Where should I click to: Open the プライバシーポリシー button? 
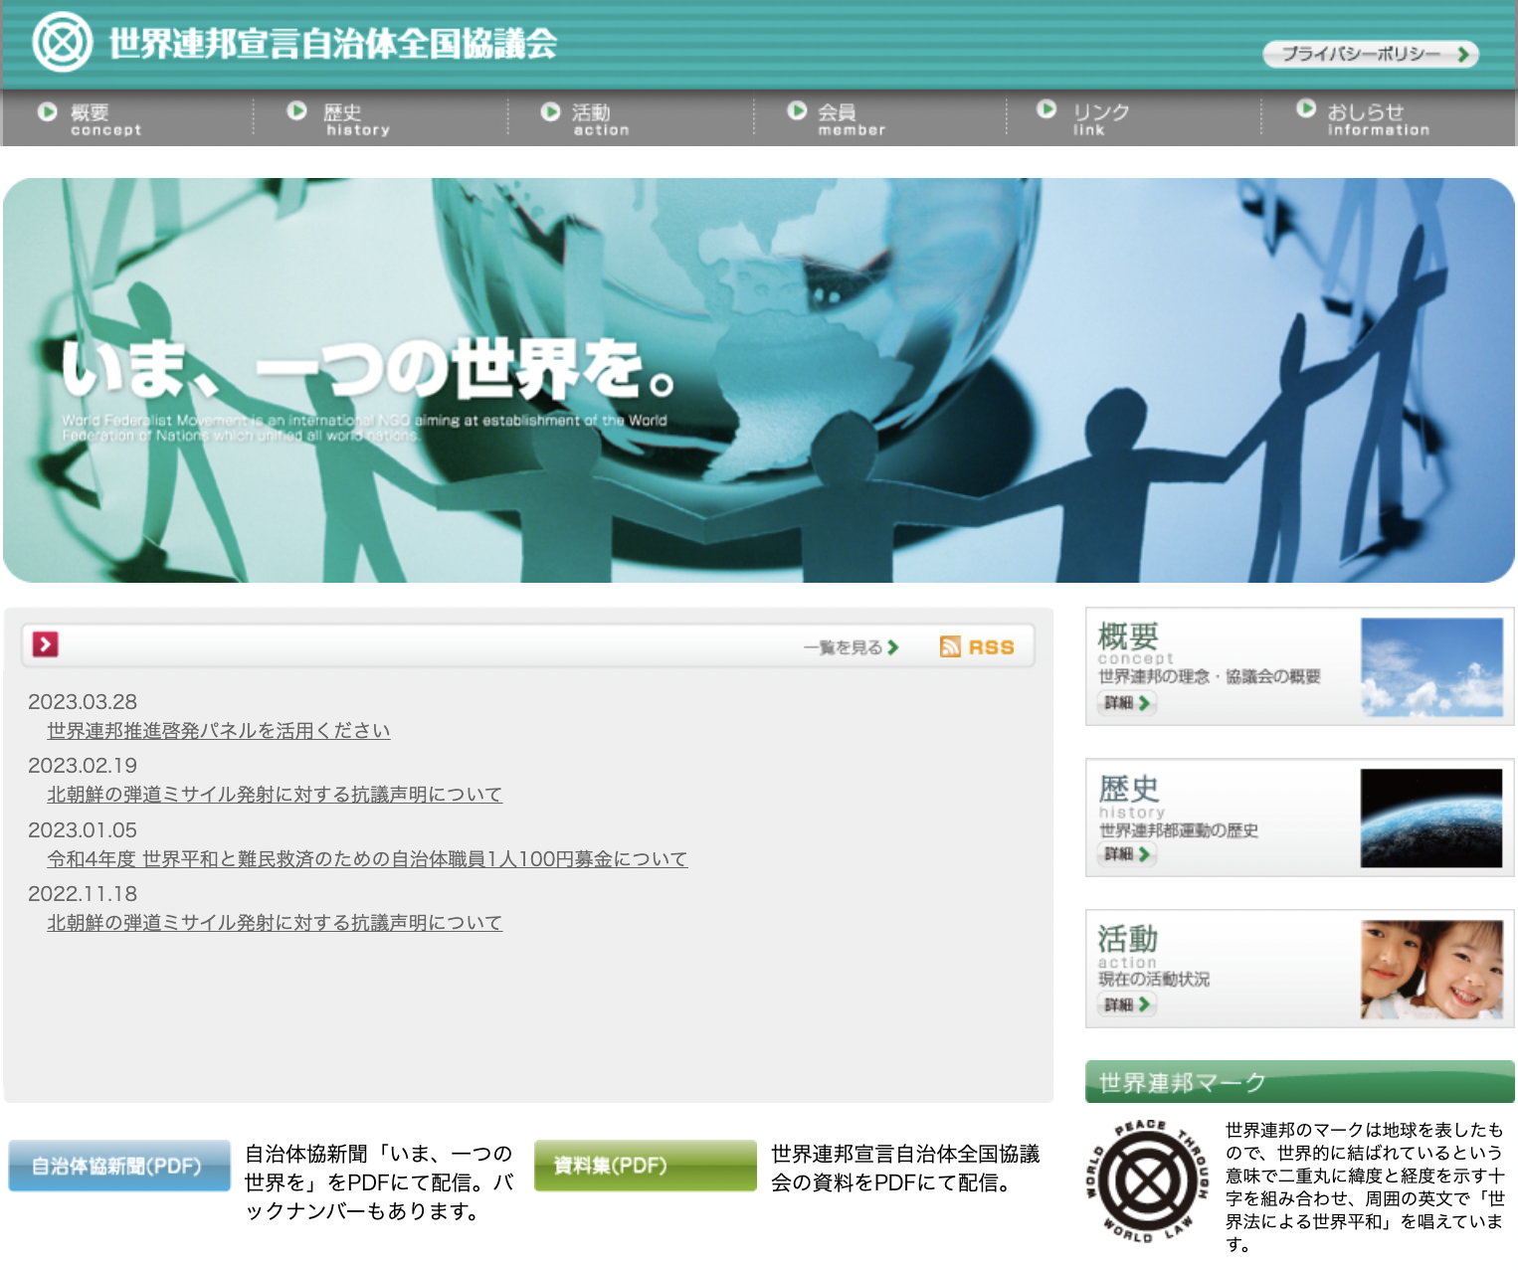click(x=1371, y=54)
